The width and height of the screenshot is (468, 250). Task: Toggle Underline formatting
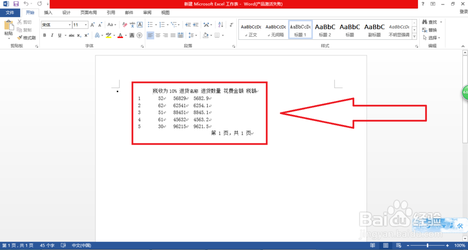click(x=59, y=35)
